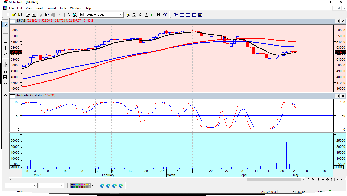Click the zoom in plus button at bottom right
The width and height of the screenshot is (347, 196).
coord(331,179)
